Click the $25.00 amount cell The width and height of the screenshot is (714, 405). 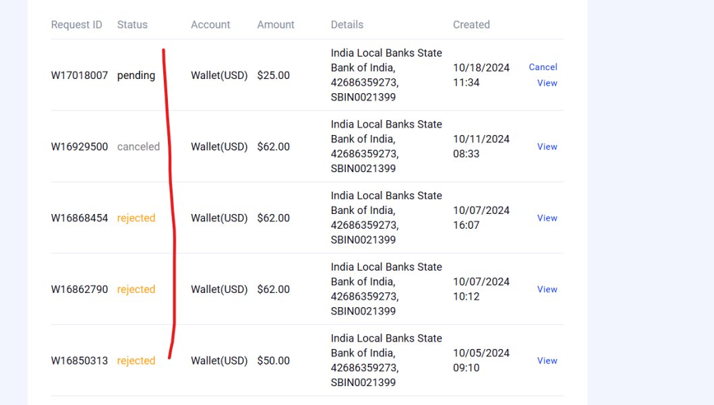(x=273, y=76)
